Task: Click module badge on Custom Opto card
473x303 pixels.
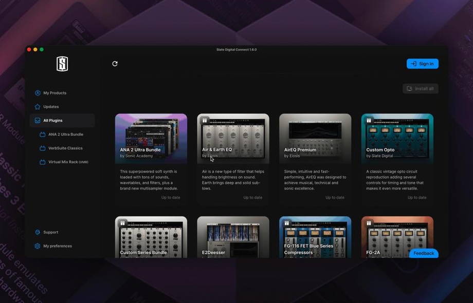Action: tap(369, 121)
